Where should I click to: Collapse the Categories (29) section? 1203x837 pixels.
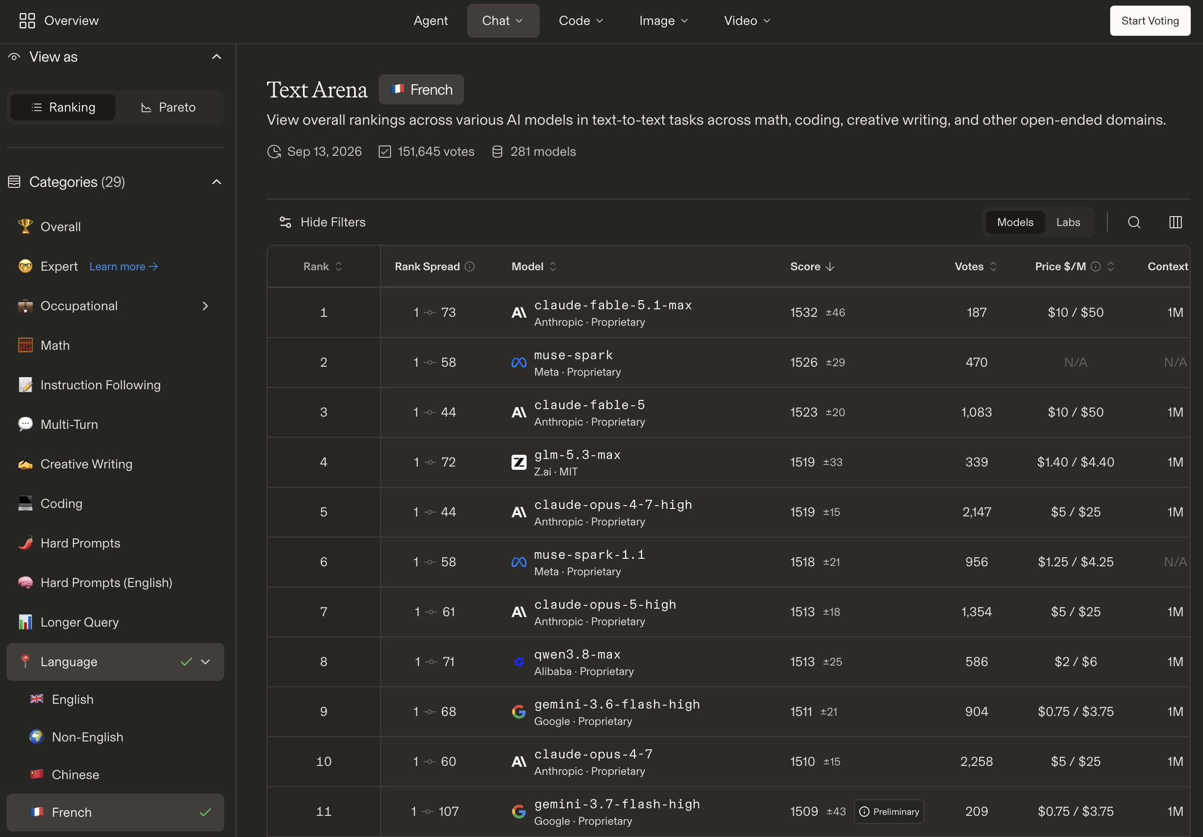[216, 182]
